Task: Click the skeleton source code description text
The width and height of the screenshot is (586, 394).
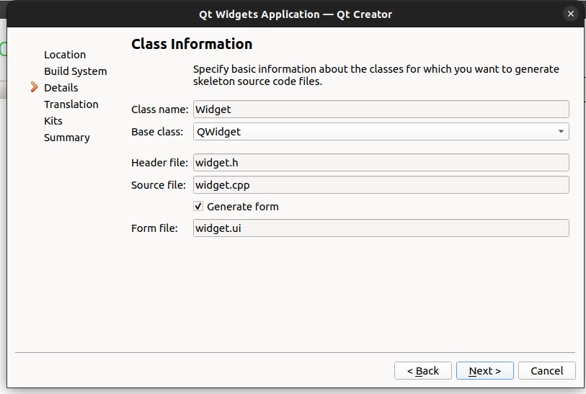Action: [x=376, y=76]
